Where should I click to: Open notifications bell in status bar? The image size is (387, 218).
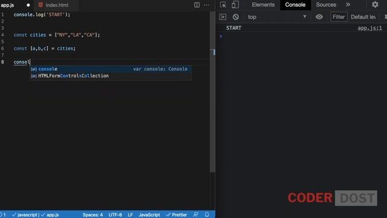(x=207, y=214)
